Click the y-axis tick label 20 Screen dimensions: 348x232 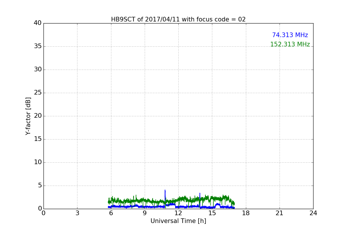(x=38, y=116)
